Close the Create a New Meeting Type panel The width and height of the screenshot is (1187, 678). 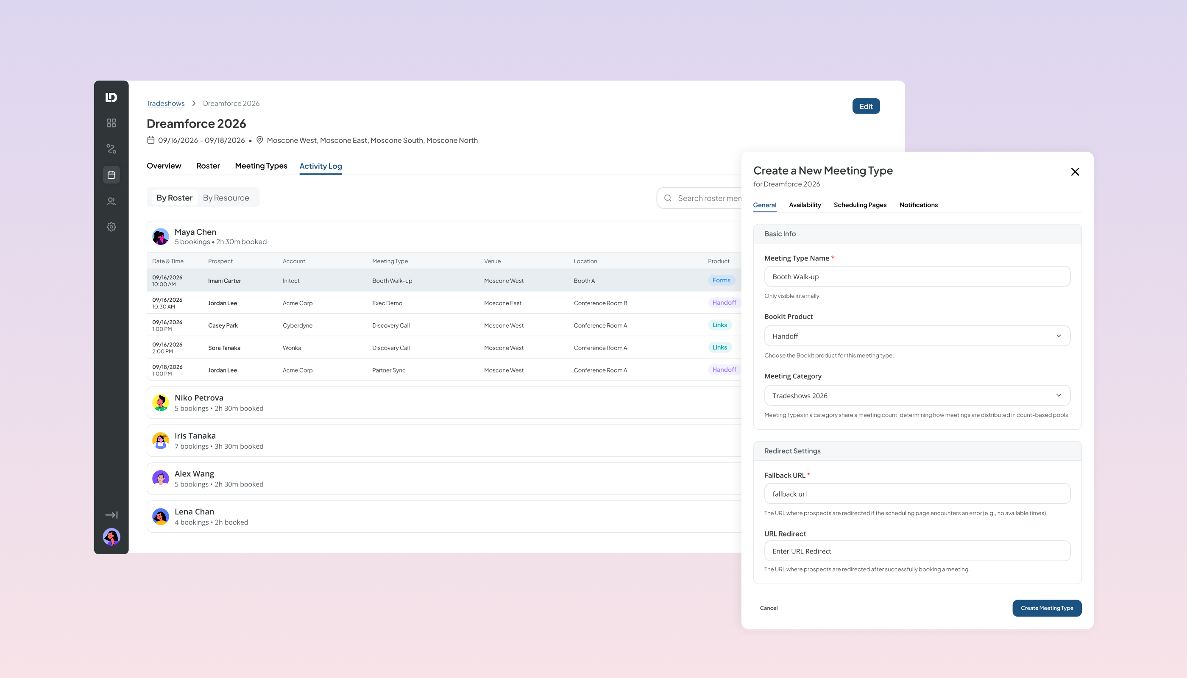coord(1075,172)
